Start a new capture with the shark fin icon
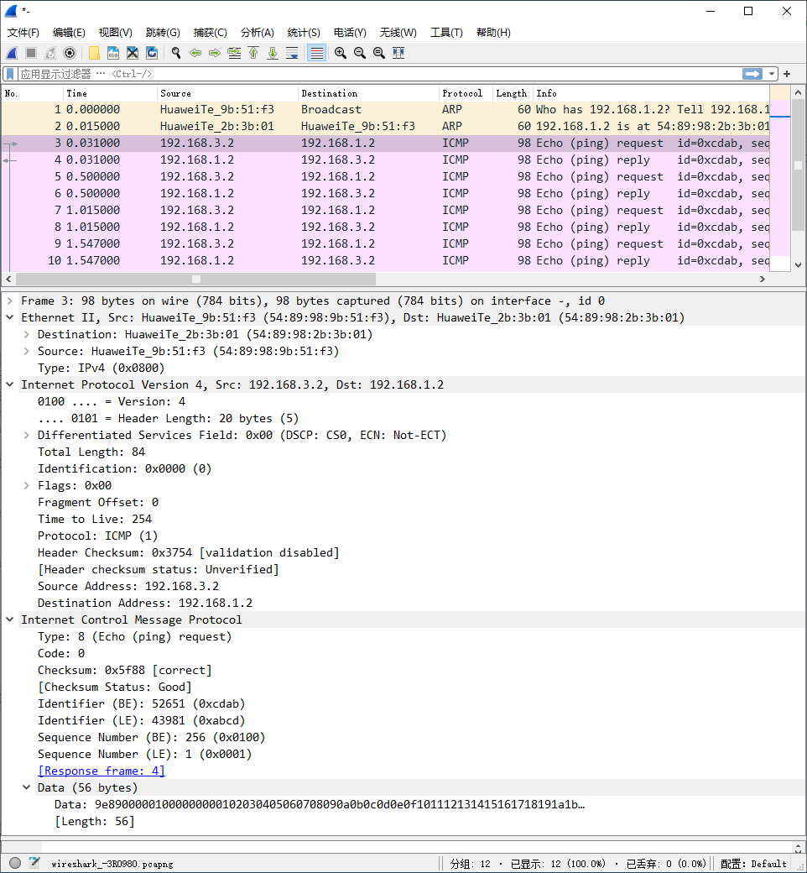The height and width of the screenshot is (873, 807). 12,53
